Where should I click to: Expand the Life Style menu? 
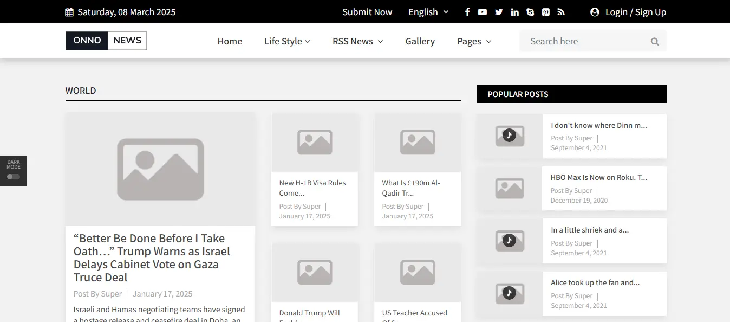coord(288,41)
